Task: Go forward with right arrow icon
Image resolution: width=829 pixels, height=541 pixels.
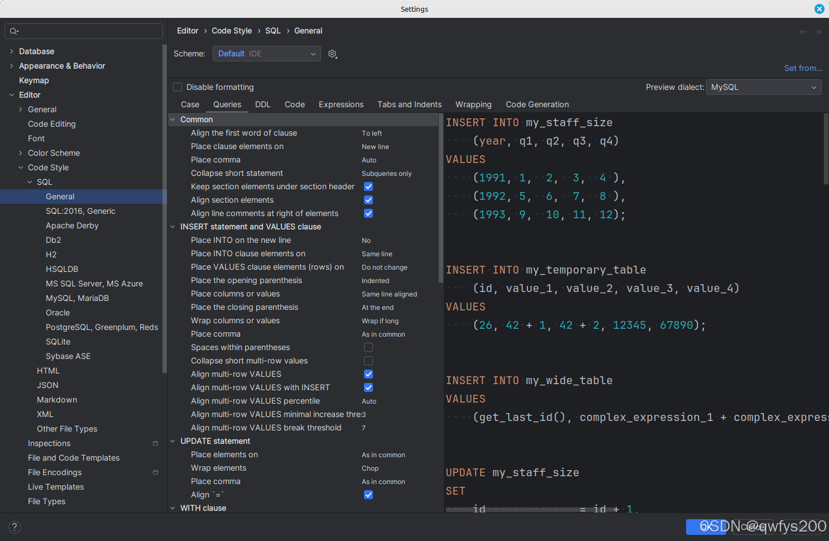Action: coord(818,32)
